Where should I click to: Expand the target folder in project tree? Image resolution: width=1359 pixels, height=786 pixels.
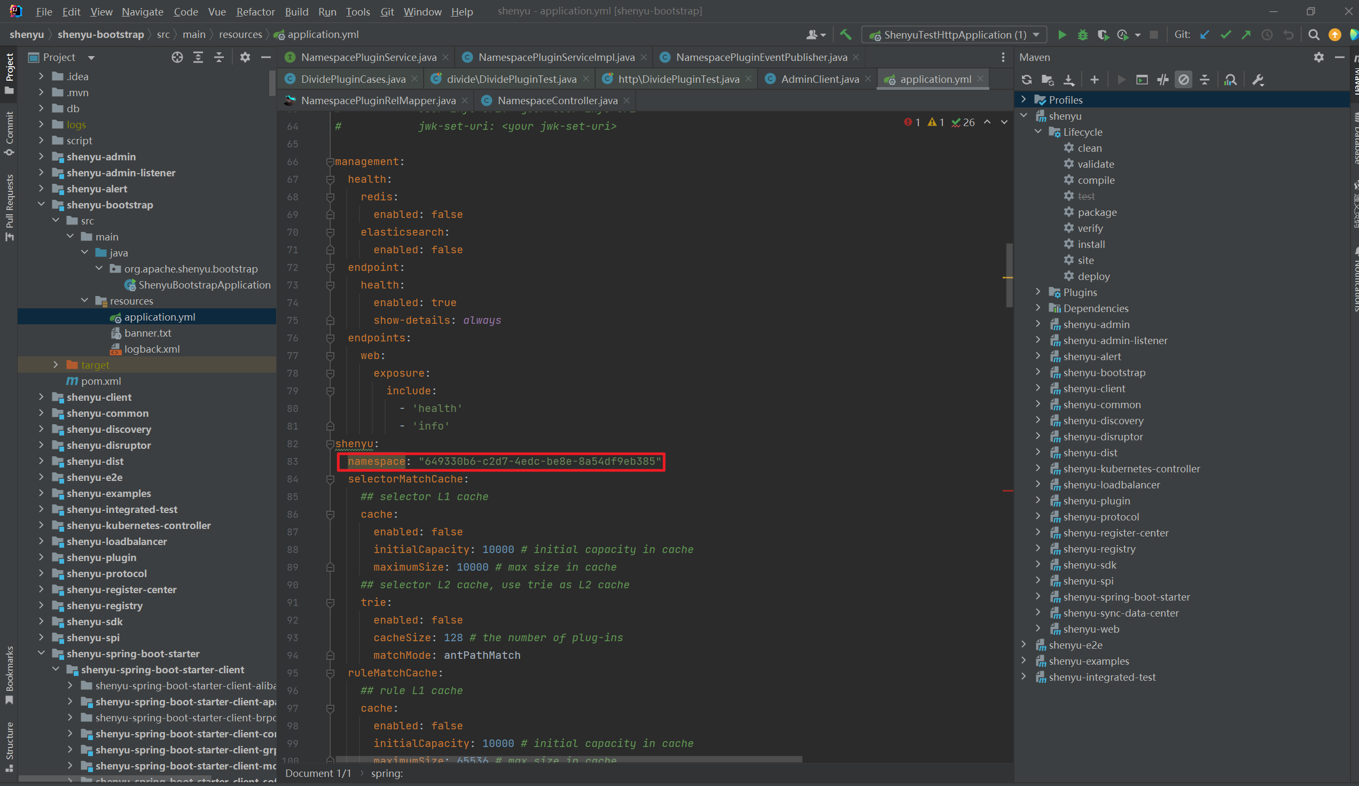pos(56,365)
